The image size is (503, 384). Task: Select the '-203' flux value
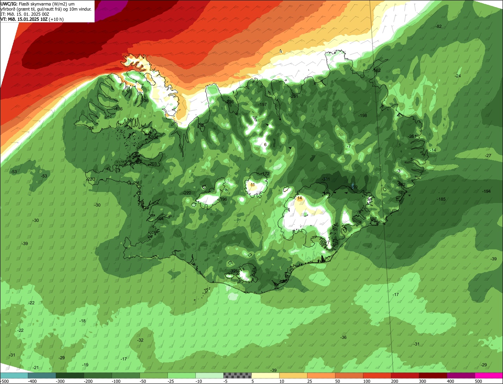point(152,164)
